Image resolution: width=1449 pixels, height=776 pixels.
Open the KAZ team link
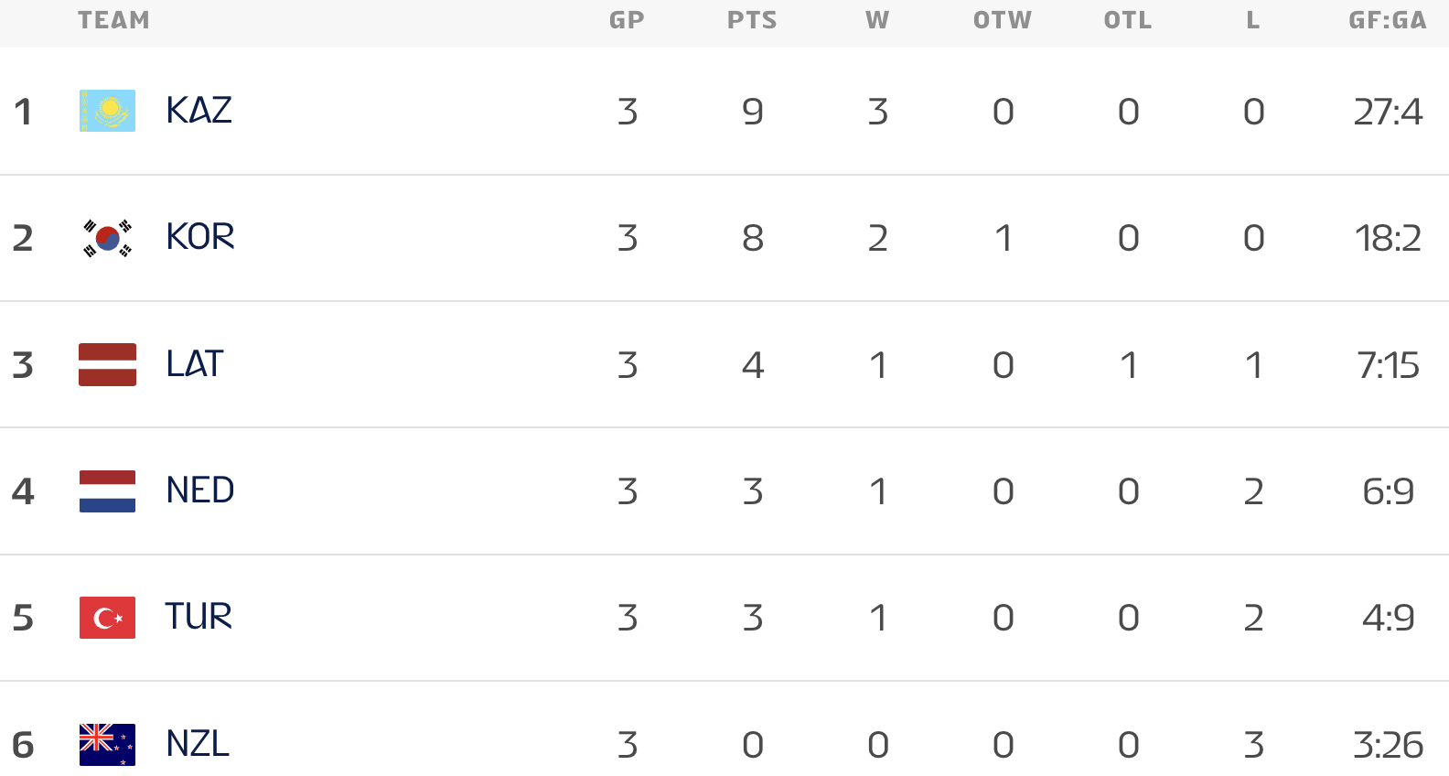click(x=199, y=111)
